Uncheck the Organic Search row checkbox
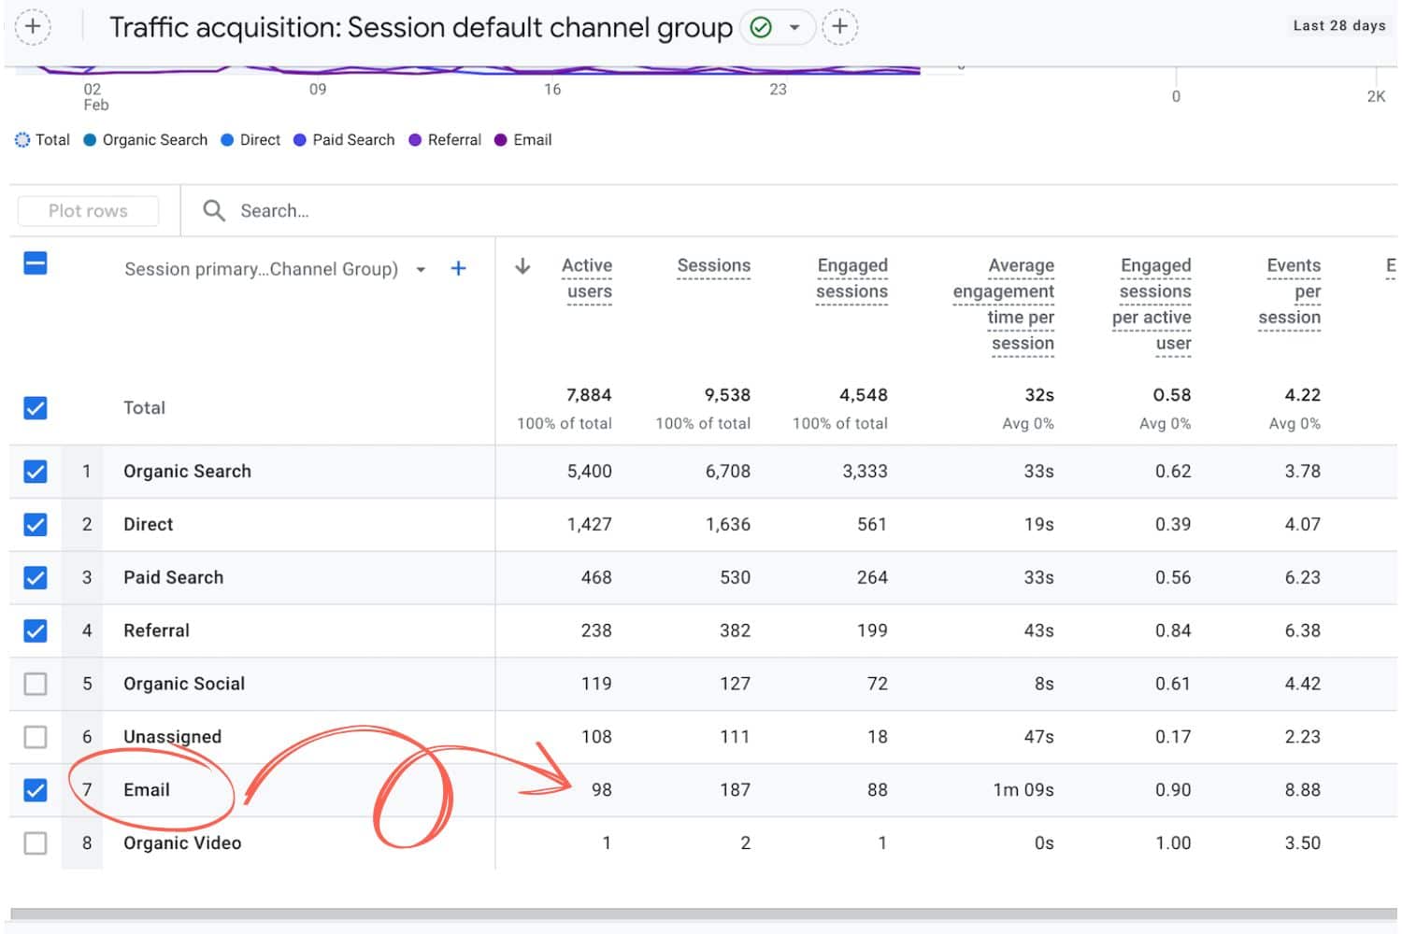Screen dimensions: 1402x934 pyautogui.click(x=36, y=472)
